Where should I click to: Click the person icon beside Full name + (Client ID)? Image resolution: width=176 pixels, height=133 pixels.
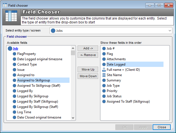(104, 70)
